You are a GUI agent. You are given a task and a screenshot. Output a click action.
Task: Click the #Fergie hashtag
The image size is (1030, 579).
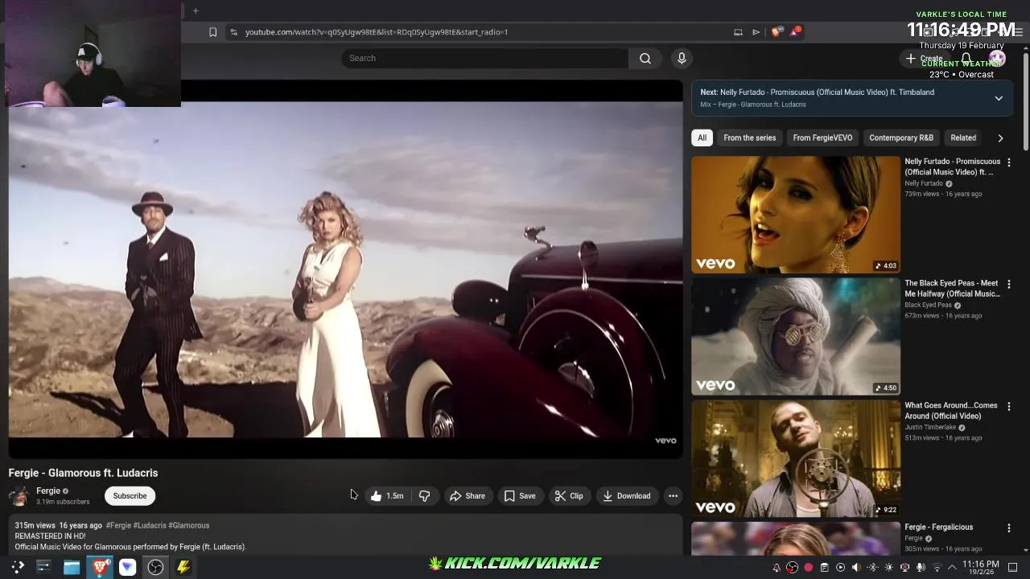tap(118, 526)
